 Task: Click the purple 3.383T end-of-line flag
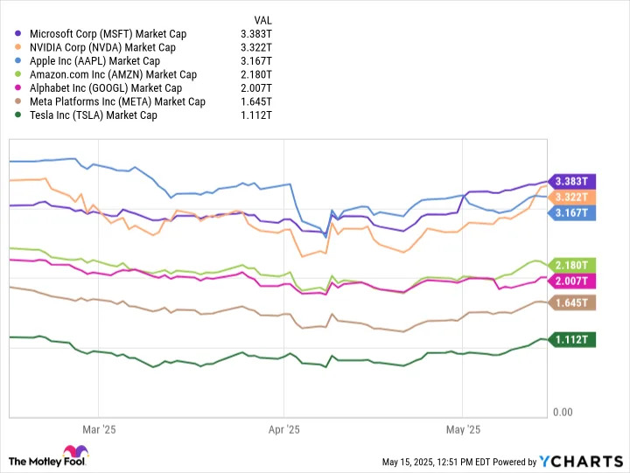tap(571, 182)
